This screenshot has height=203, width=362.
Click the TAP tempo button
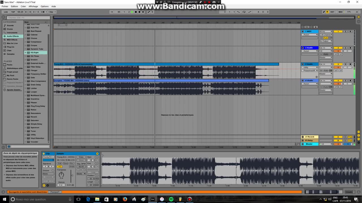click(13, 12)
